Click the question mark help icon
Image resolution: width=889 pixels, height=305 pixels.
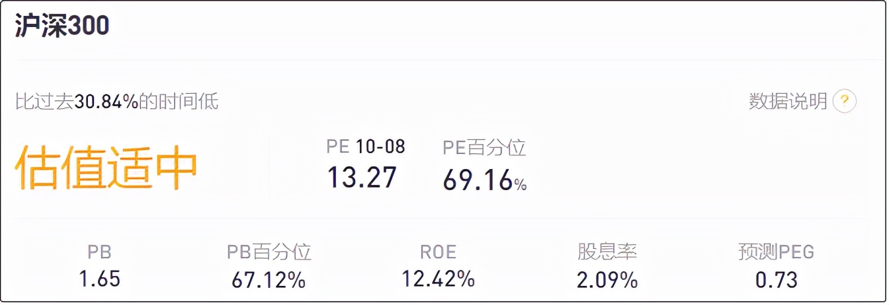coord(845,102)
